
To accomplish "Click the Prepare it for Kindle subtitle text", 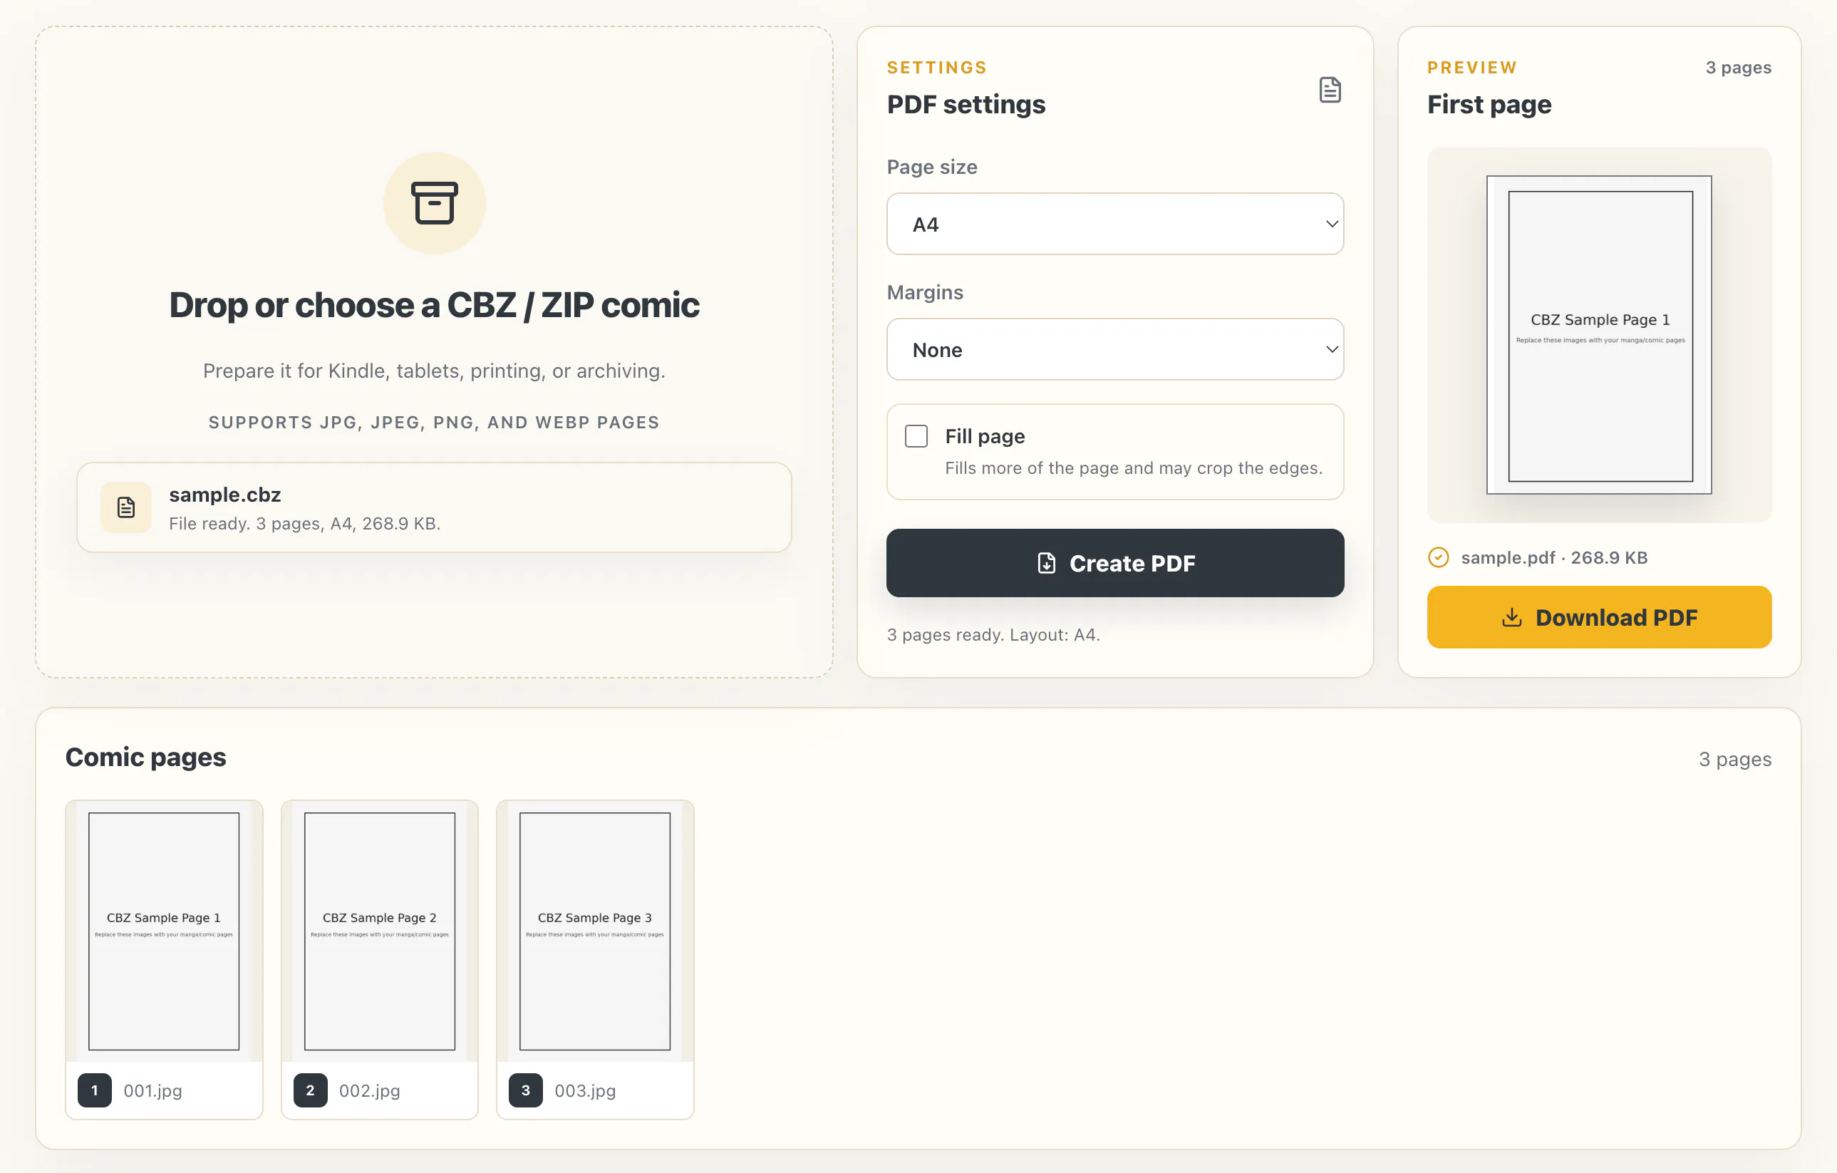I will [434, 371].
